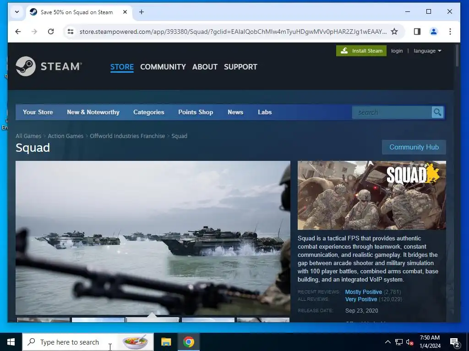
Task: Click the browser address bar URL
Action: click(x=233, y=32)
